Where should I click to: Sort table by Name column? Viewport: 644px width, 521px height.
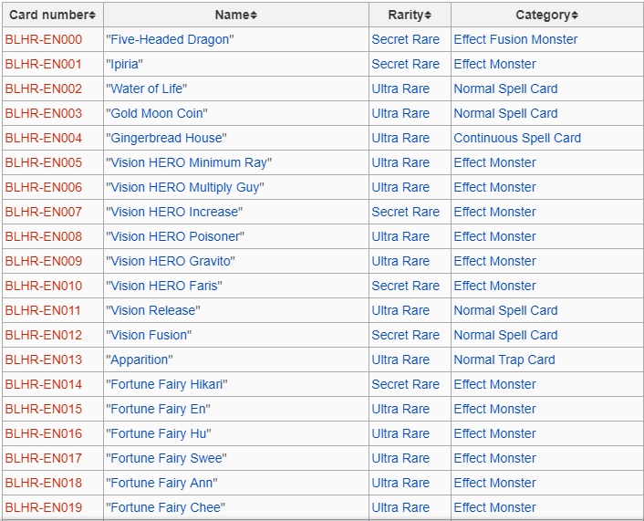(x=235, y=15)
